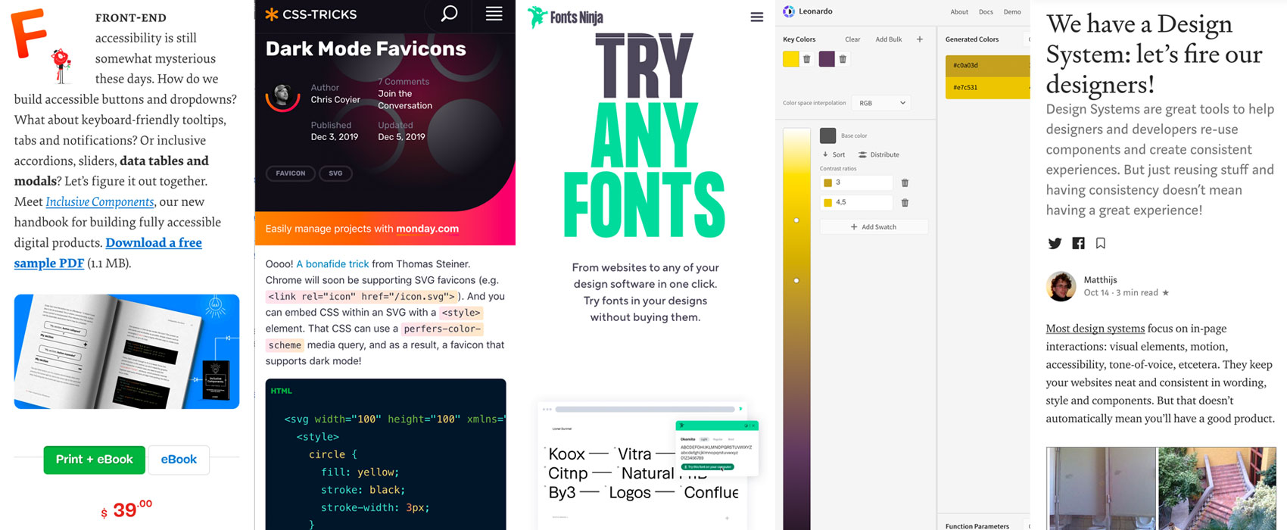The height and width of the screenshot is (530, 1287).
Task: Click the plus icon beside Add Bulk
Action: pyautogui.click(x=920, y=39)
